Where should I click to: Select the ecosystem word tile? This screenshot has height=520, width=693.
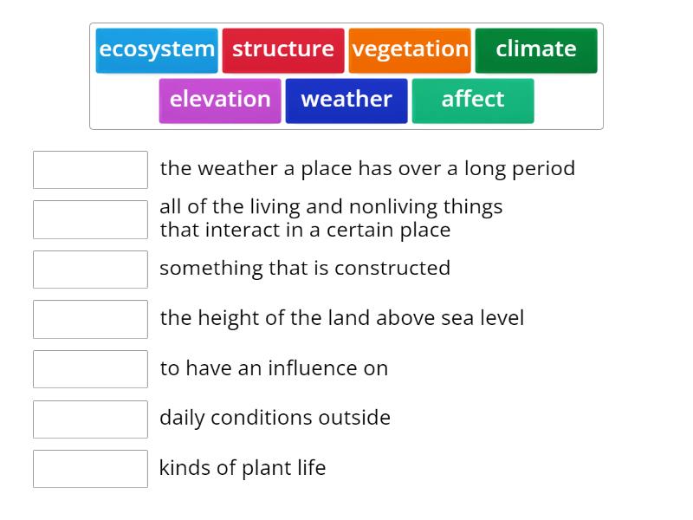tap(157, 49)
